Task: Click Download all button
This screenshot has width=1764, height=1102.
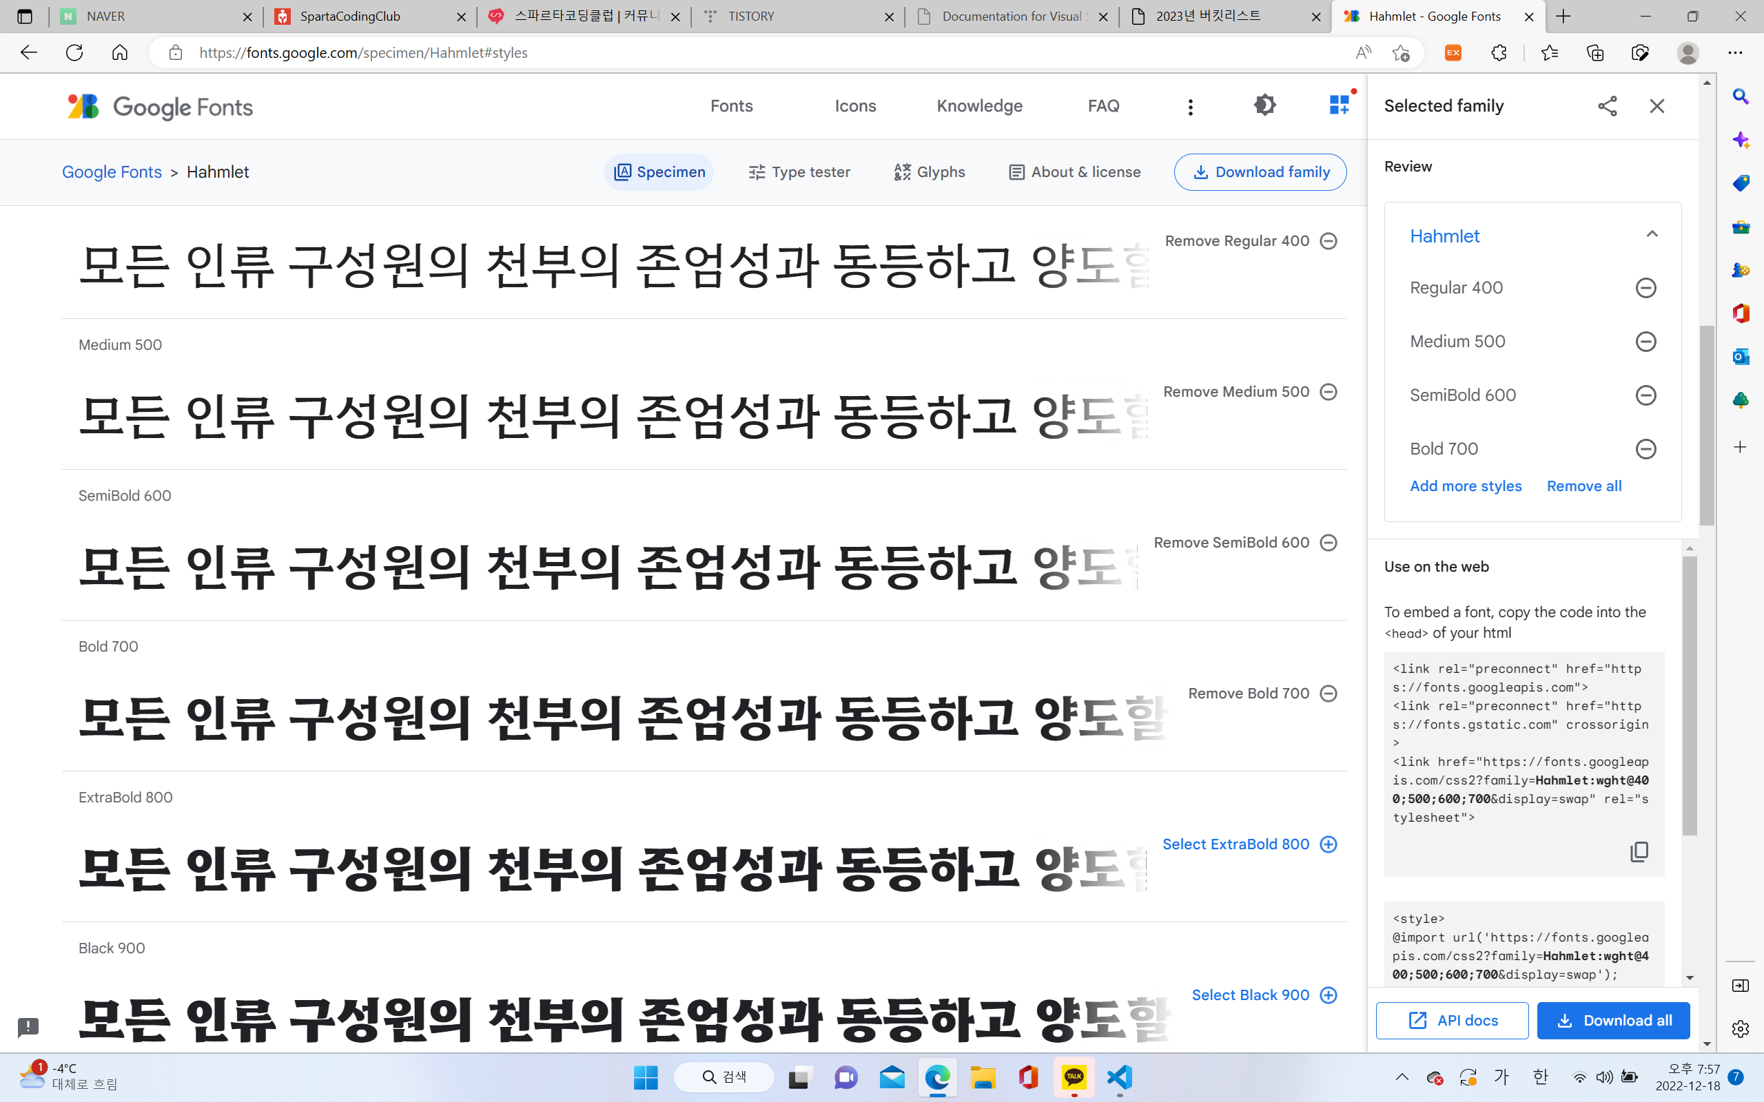Action: pos(1613,1020)
